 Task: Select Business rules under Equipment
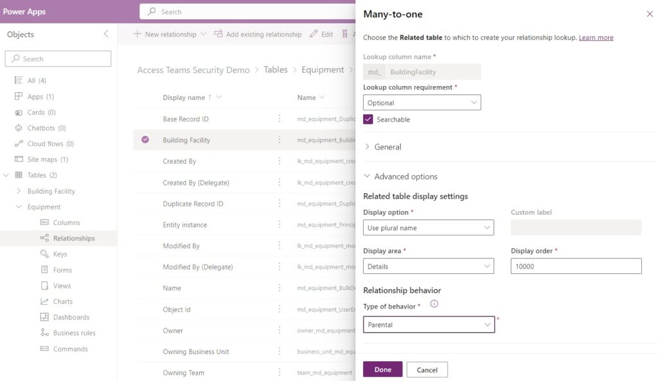[x=75, y=332]
